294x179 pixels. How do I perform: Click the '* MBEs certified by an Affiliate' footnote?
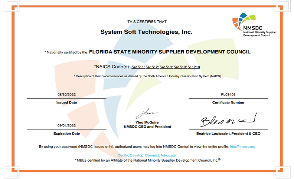pos(147,160)
